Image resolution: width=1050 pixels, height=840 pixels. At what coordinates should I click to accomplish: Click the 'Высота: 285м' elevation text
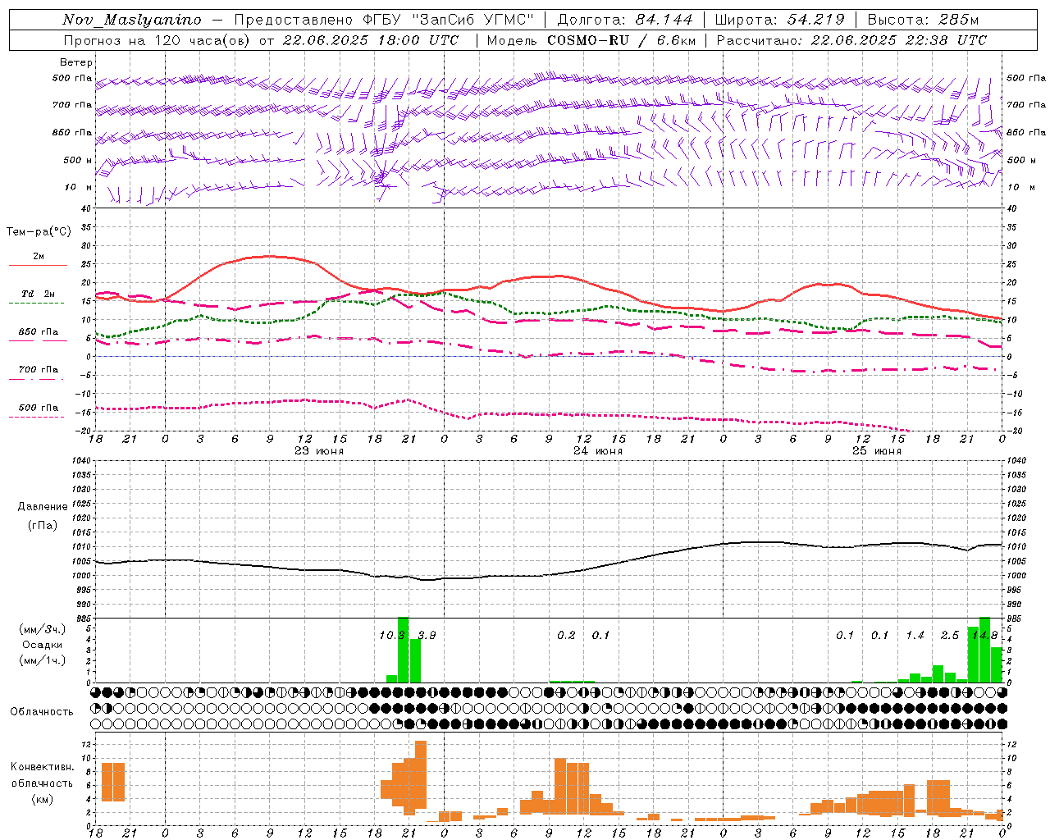click(923, 20)
